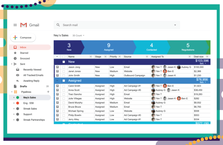Open Jerry Alley box icon
223x145 pixels.
click(57, 119)
